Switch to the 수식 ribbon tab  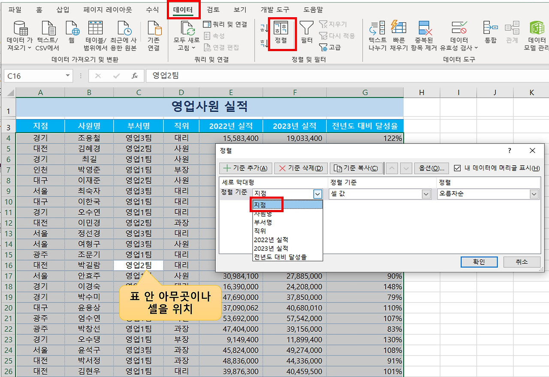click(152, 9)
